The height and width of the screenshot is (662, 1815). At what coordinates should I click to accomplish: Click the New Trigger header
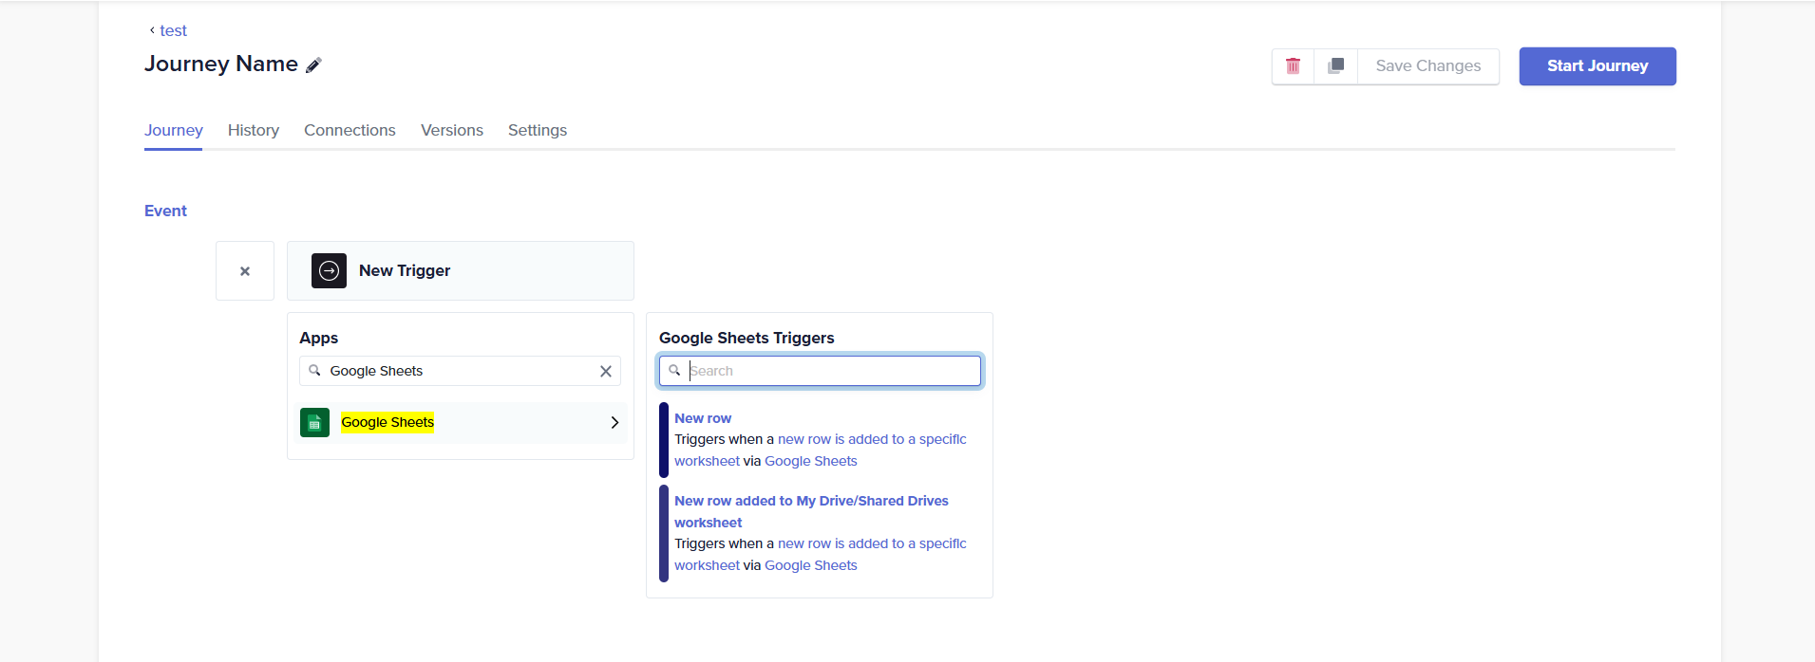tap(461, 271)
